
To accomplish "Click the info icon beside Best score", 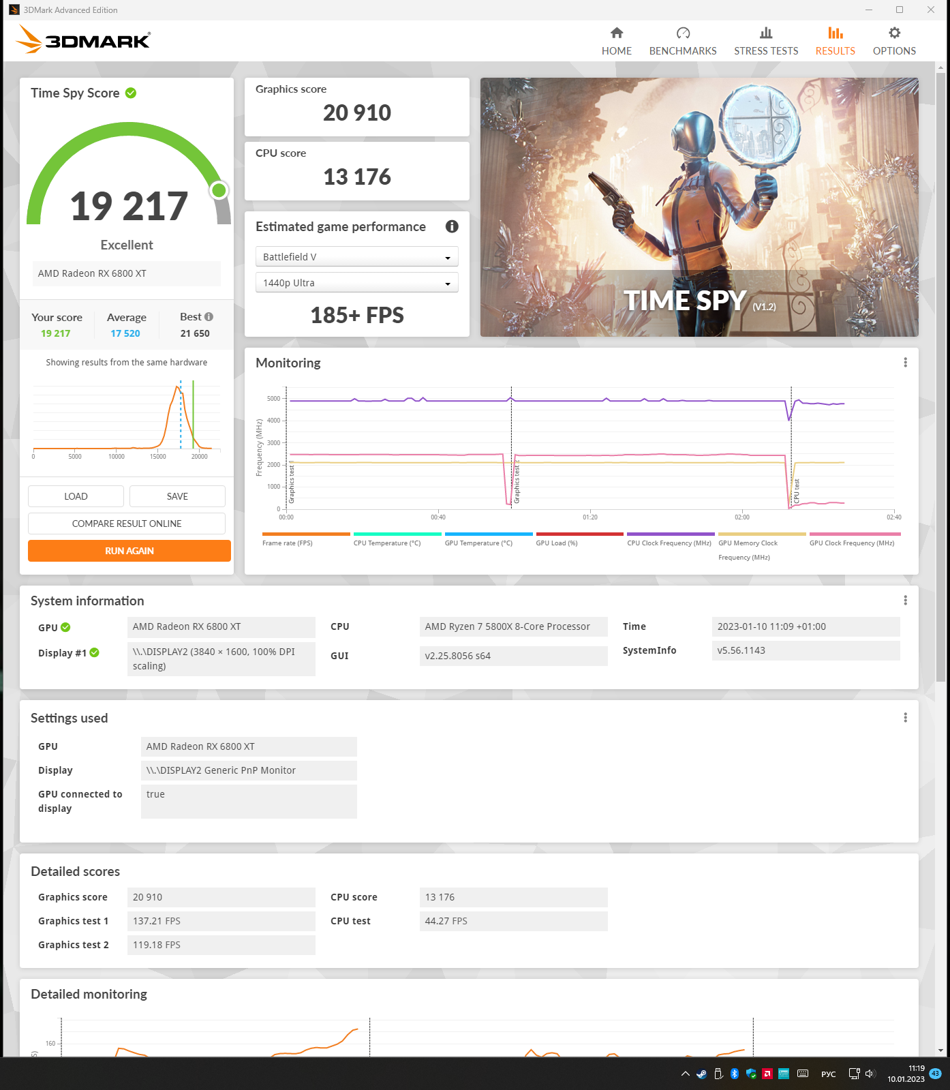I will tap(209, 316).
